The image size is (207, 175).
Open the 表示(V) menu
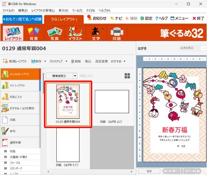pos(63,10)
